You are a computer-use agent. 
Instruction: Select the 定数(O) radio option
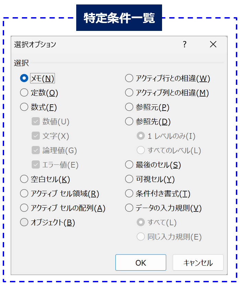pos(24,93)
